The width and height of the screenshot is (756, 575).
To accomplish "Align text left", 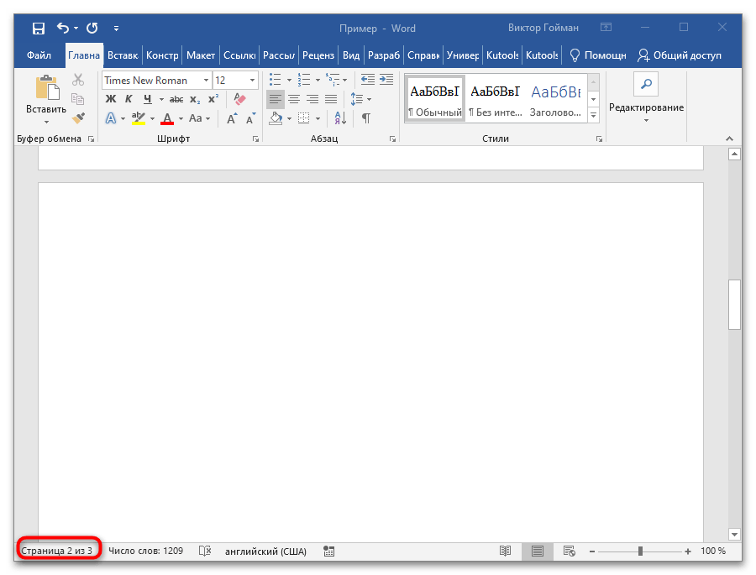I will click(x=276, y=99).
